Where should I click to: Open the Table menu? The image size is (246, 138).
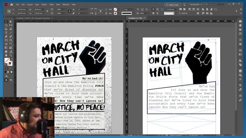pos(52,5)
